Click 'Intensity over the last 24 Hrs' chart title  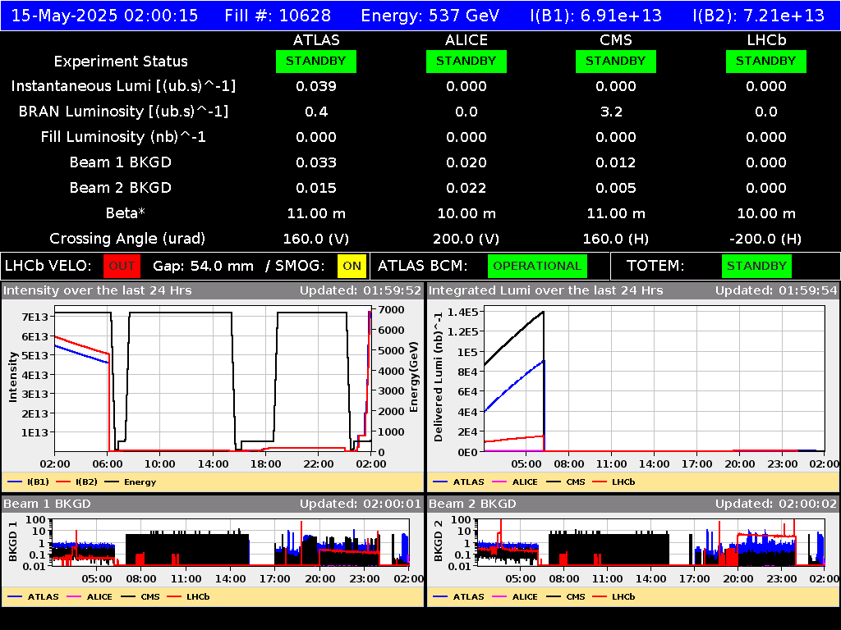[x=98, y=291]
